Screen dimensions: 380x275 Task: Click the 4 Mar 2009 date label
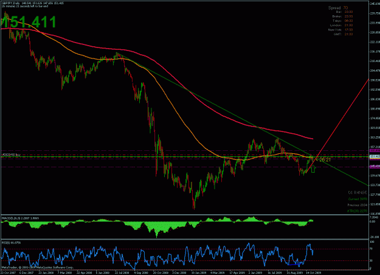pos(218,273)
